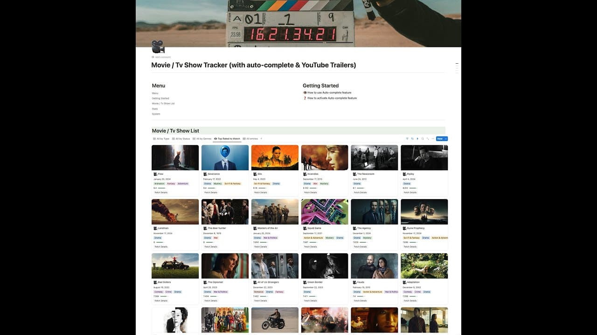Click question mark icon on activate link
Viewport: 597px width, 335px height.
[x=305, y=98]
